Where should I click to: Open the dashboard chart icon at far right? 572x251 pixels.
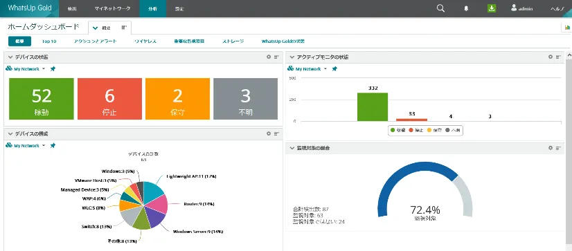pyautogui.click(x=567, y=28)
